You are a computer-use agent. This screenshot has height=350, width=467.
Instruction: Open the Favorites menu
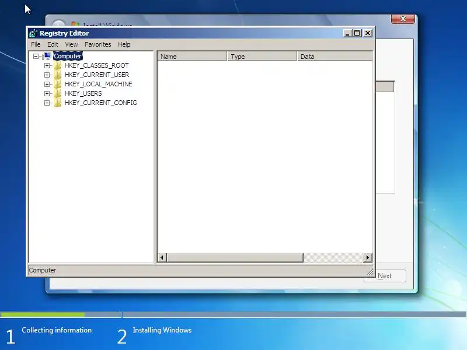pyautogui.click(x=97, y=44)
